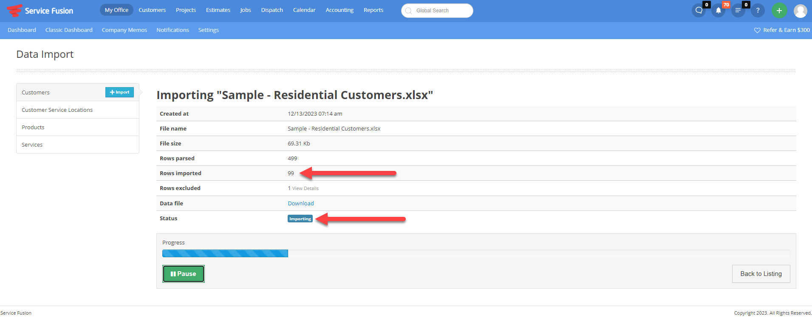The image size is (812, 321).
Task: Open the Dispatch menu
Action: pyautogui.click(x=272, y=10)
